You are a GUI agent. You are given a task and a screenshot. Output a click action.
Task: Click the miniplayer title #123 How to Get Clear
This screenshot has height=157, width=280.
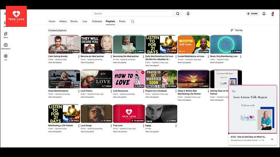(248, 137)
